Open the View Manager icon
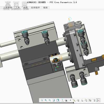104x104 pixels. [66, 100]
